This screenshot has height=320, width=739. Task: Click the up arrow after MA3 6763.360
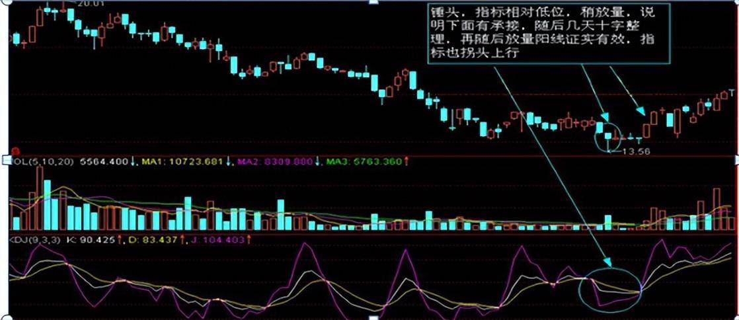point(407,162)
